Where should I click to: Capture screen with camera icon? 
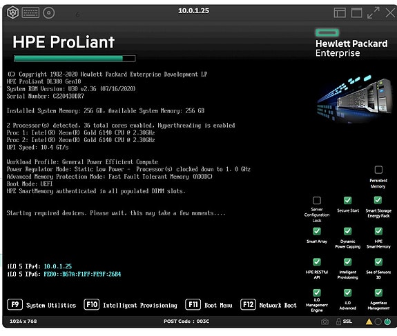coord(325,322)
